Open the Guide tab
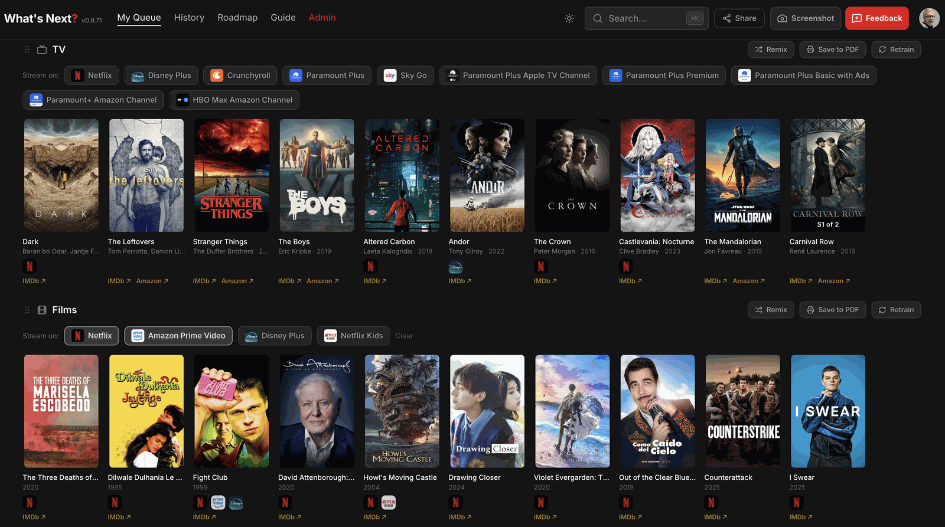Viewport: 945px width, 527px height. [x=283, y=18]
